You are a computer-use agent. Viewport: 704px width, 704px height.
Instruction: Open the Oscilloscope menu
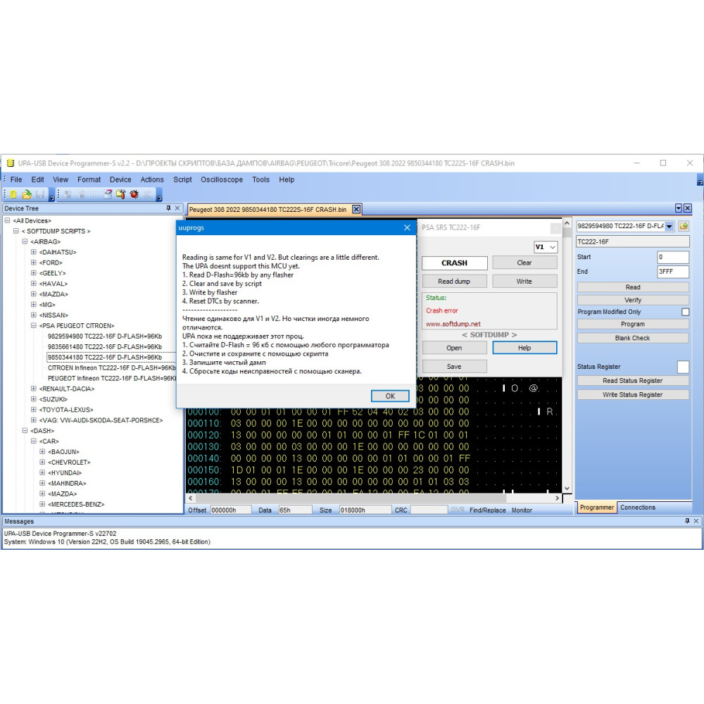click(x=222, y=180)
